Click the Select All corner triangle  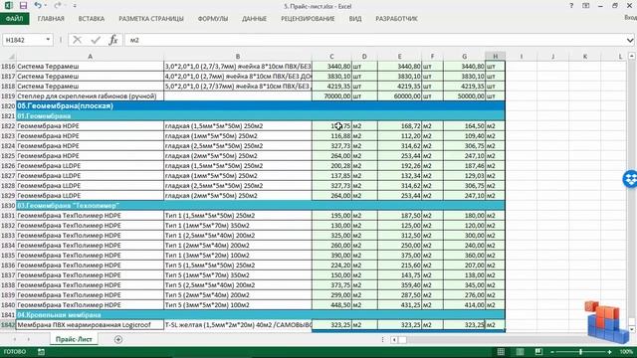tap(11, 57)
